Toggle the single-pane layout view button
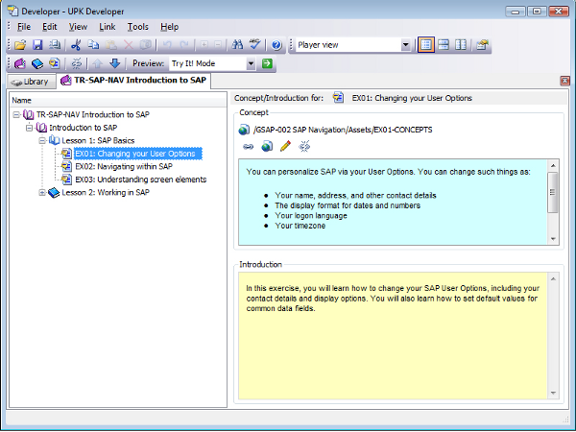The image size is (576, 432). click(x=426, y=45)
